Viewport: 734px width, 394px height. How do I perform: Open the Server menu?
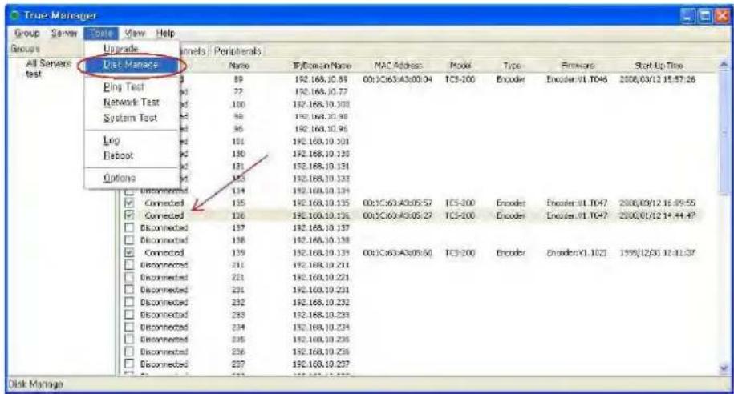tap(64, 33)
